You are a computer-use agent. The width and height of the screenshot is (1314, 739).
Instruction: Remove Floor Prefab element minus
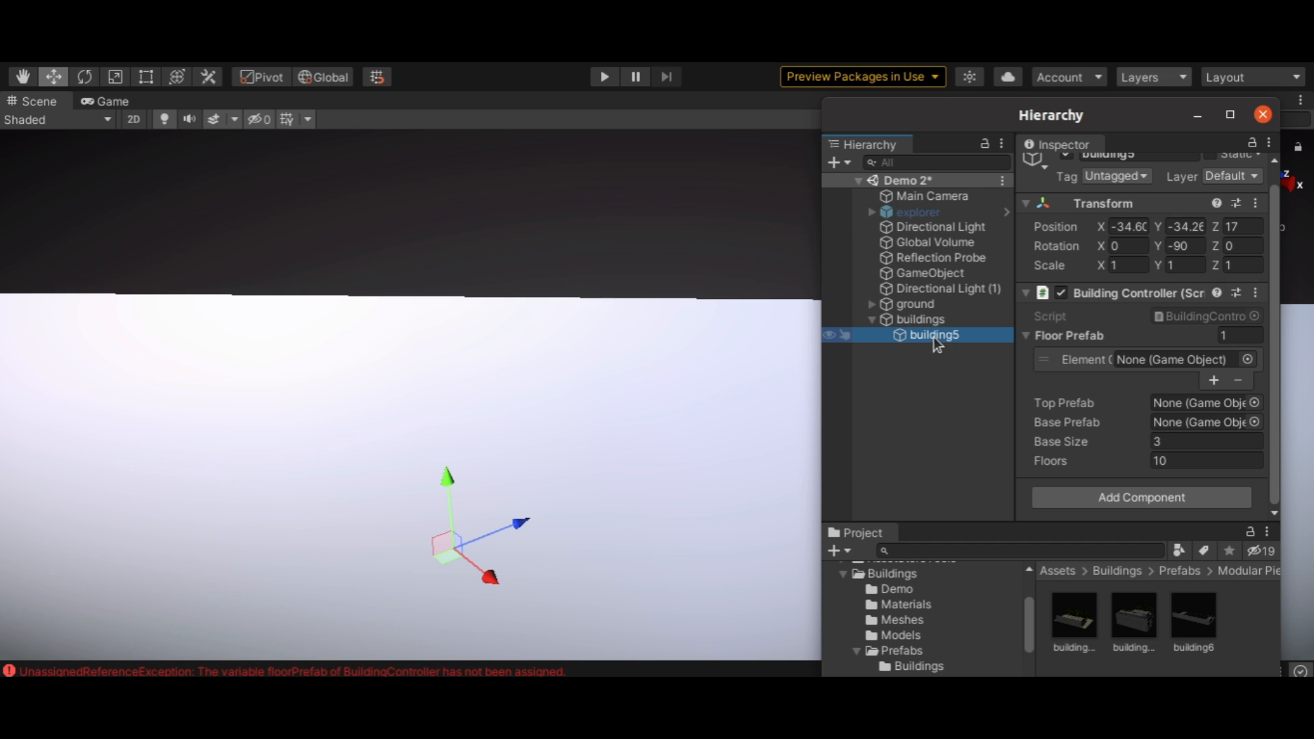(x=1237, y=380)
